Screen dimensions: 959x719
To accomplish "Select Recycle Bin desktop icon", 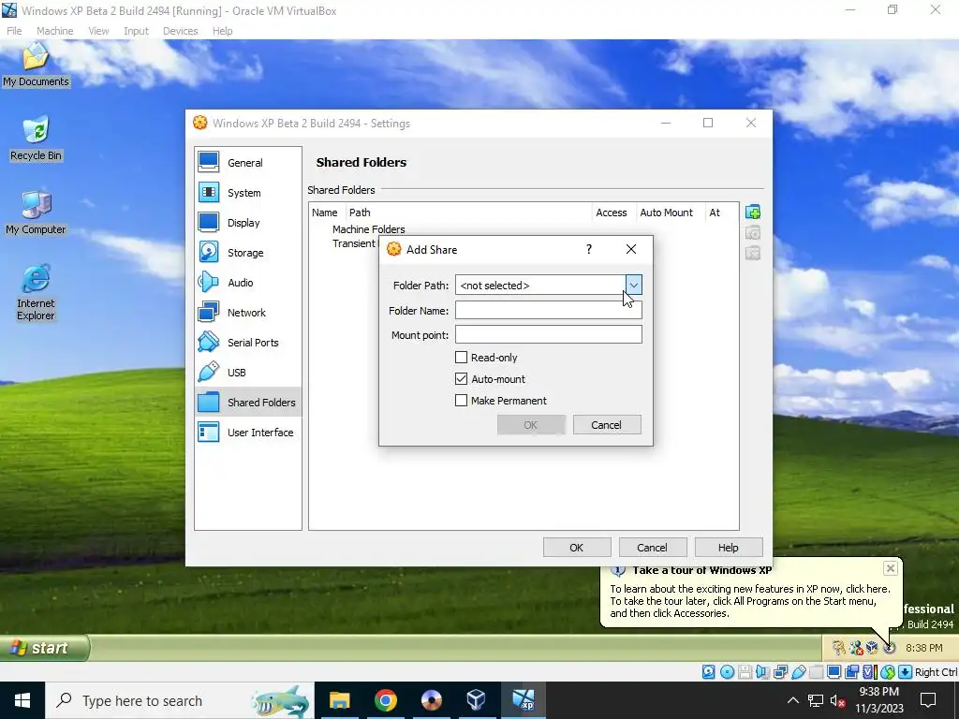I will (36, 139).
